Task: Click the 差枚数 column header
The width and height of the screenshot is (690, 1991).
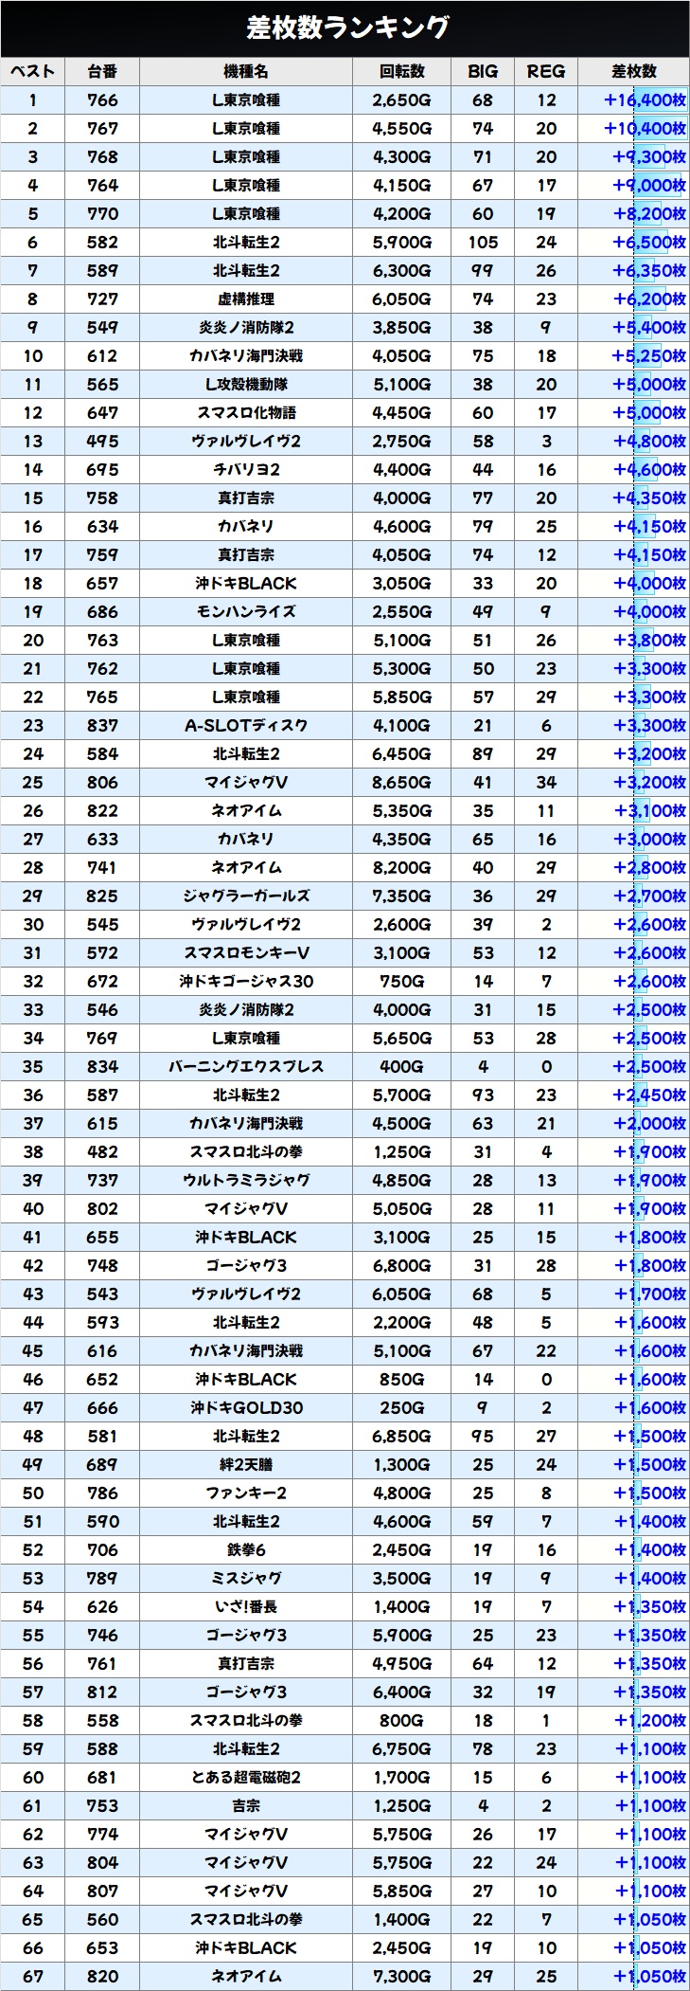Action: [633, 72]
